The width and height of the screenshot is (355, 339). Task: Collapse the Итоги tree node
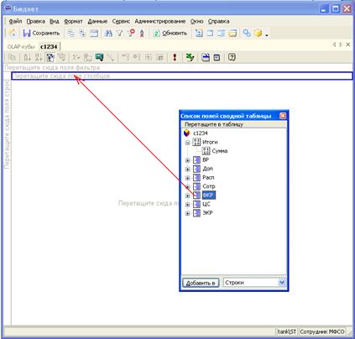[x=187, y=143]
